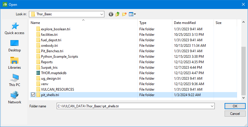This screenshot has height=127, width=248.
Task: Click folder icon of ug_design.tri
Action: pos(38,79)
